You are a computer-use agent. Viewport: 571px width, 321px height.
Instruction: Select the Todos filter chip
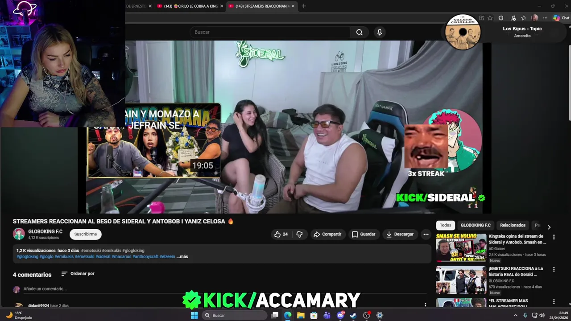[446, 225]
